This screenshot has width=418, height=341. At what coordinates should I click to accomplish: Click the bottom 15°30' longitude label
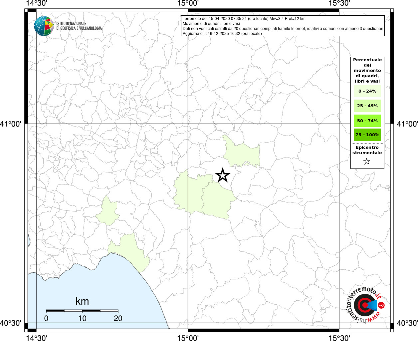[339, 338]
